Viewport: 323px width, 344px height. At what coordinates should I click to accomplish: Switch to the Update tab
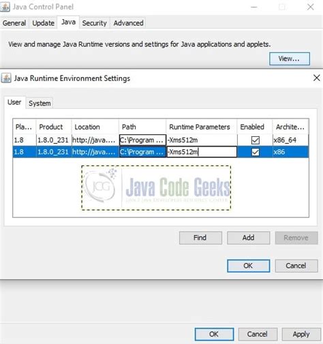[43, 23]
